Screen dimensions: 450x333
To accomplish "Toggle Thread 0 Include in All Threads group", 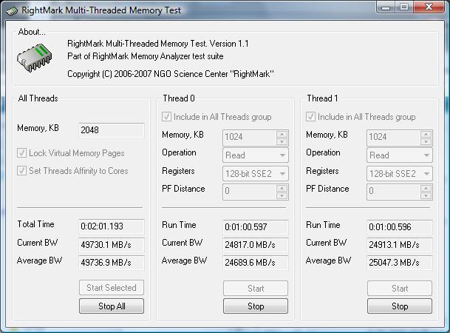I will pos(166,117).
